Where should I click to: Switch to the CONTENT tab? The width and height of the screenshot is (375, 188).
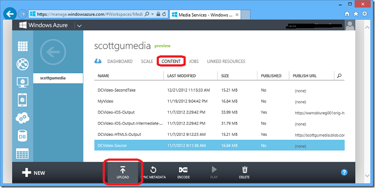[x=171, y=62]
